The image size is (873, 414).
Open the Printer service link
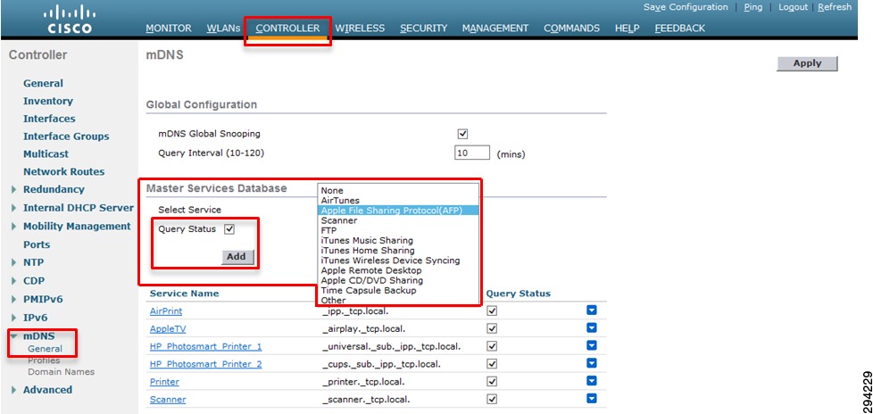[x=164, y=382]
